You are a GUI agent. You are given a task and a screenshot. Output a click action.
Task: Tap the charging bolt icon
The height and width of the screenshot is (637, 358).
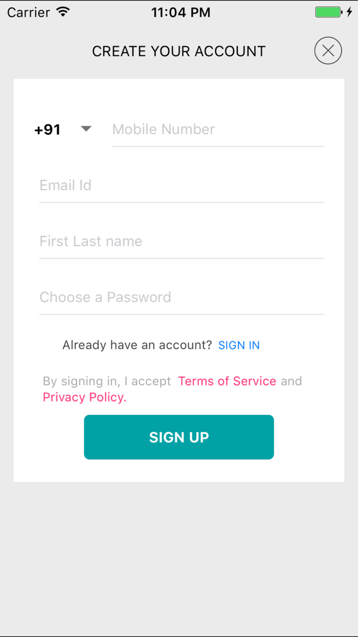tap(349, 12)
